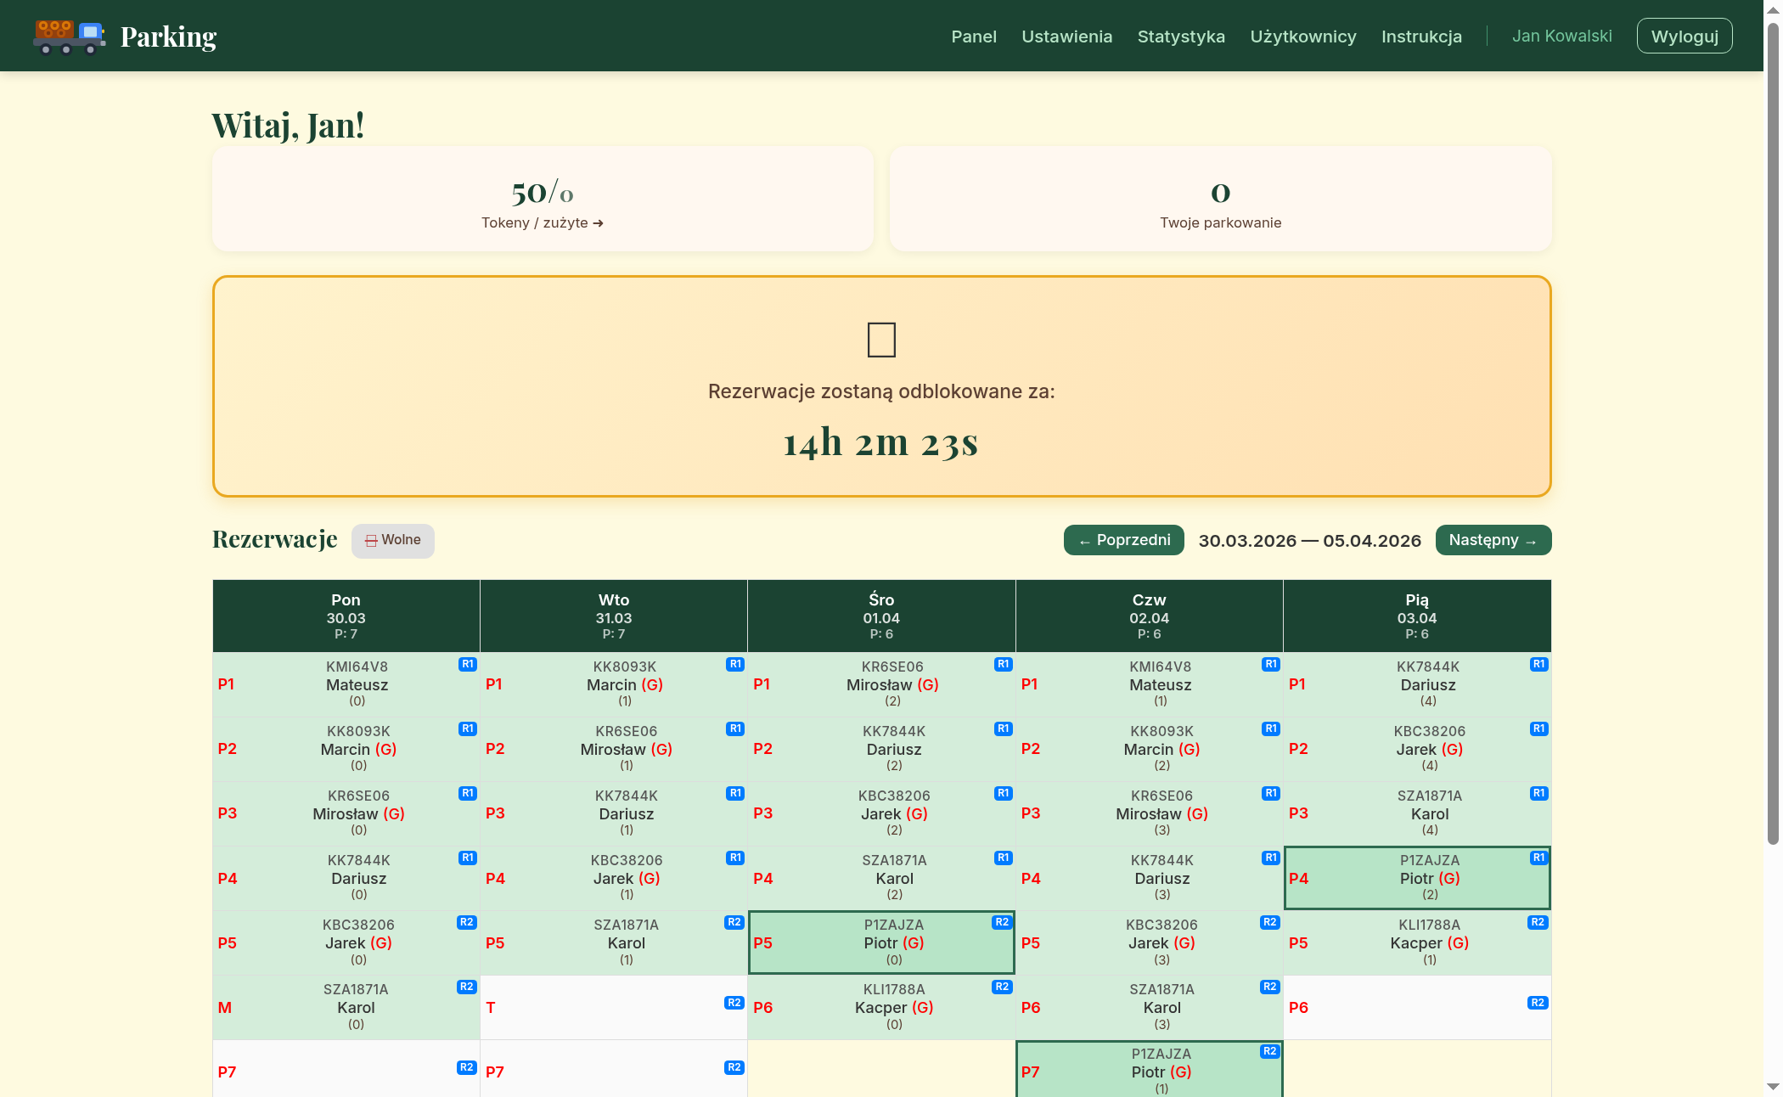Open the Użytkownicy page
The height and width of the screenshot is (1097, 1783).
tap(1302, 37)
